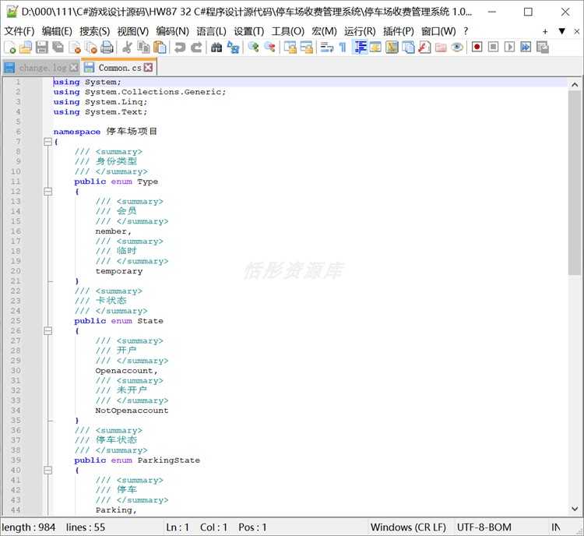Screen dimensions: 584x536
Task: Click the vertical scrollbar thumb
Action: 575,182
